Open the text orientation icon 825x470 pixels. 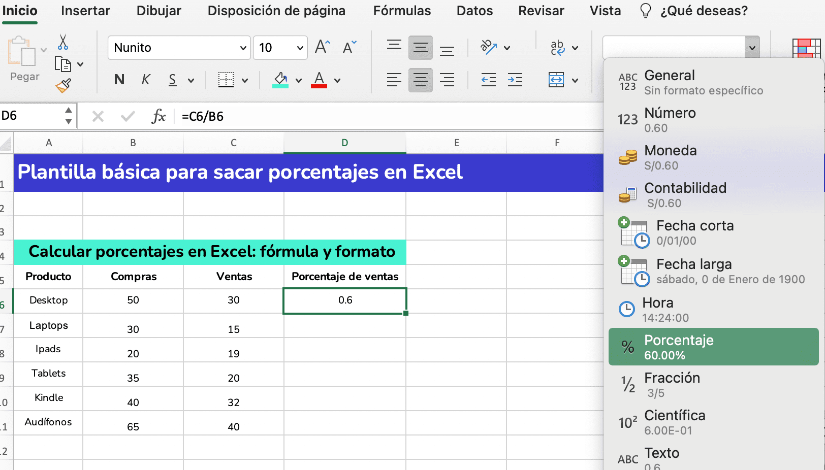pyautogui.click(x=489, y=47)
